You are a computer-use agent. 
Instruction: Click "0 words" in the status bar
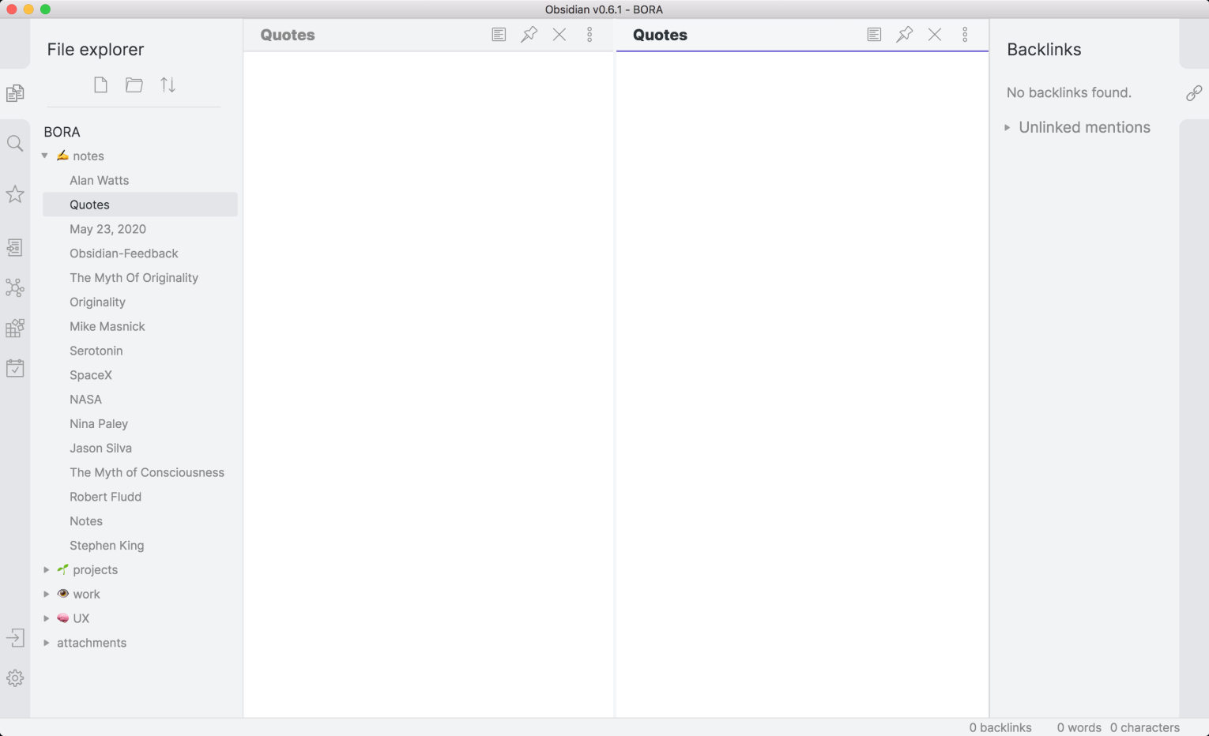tap(1079, 727)
